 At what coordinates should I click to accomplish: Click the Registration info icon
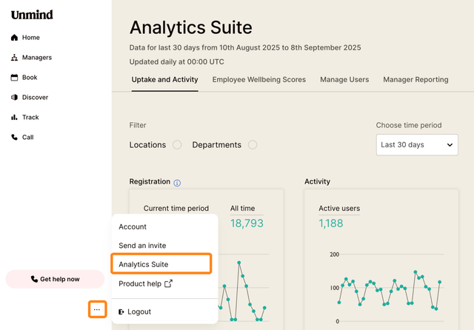(177, 182)
